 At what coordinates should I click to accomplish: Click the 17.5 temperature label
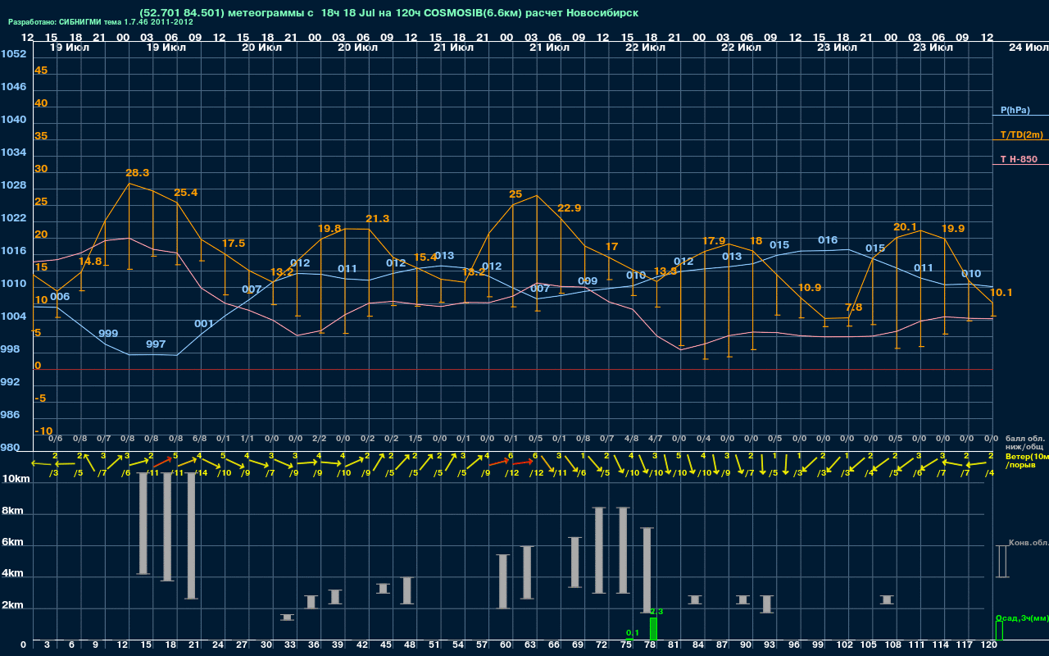pos(234,244)
